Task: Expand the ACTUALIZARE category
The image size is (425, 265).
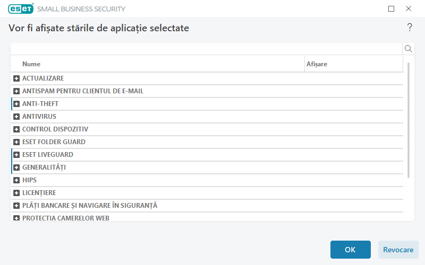Action: pos(16,78)
